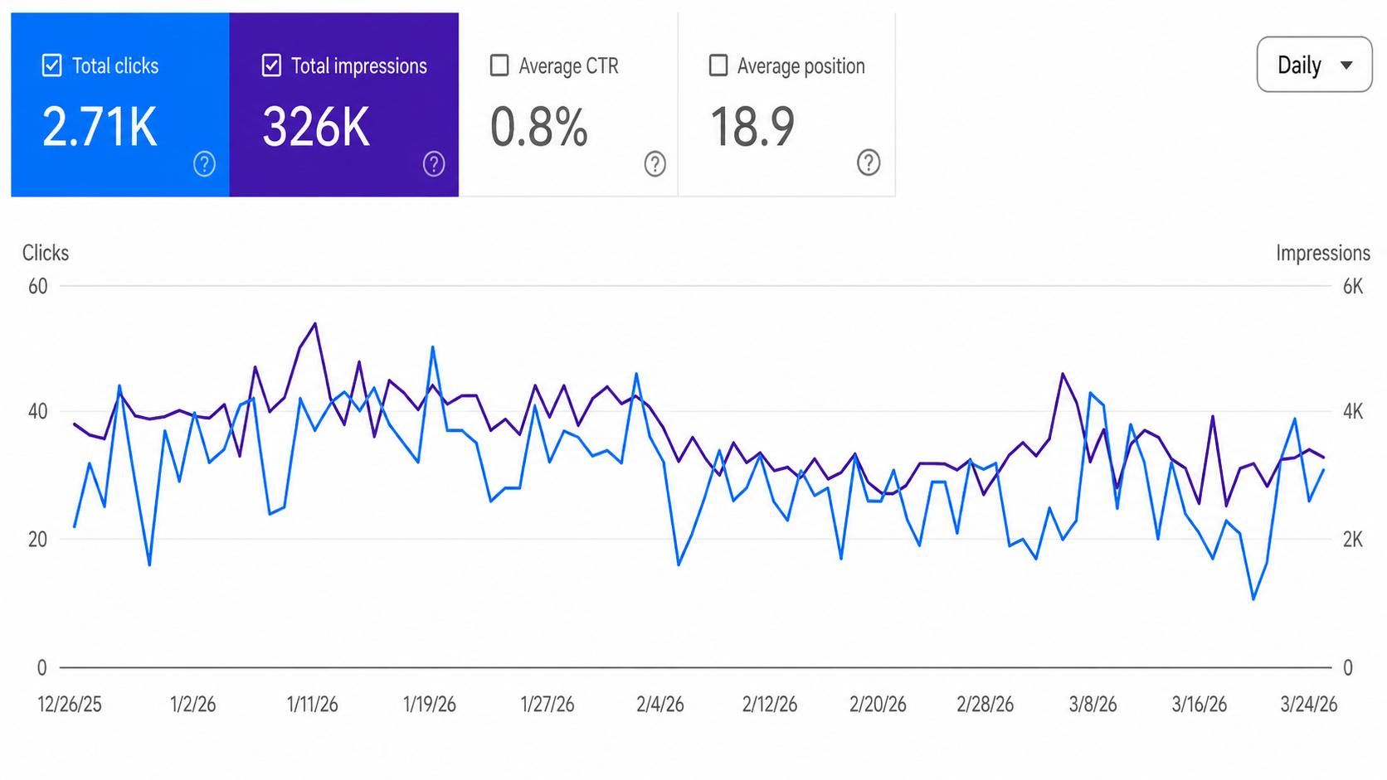This screenshot has width=1387, height=780.
Task: Click help icon on Average position card
Action: (x=869, y=162)
